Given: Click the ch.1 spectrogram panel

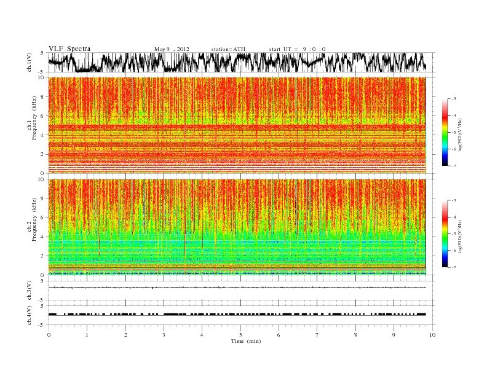Looking at the screenshot, I should (237, 125).
